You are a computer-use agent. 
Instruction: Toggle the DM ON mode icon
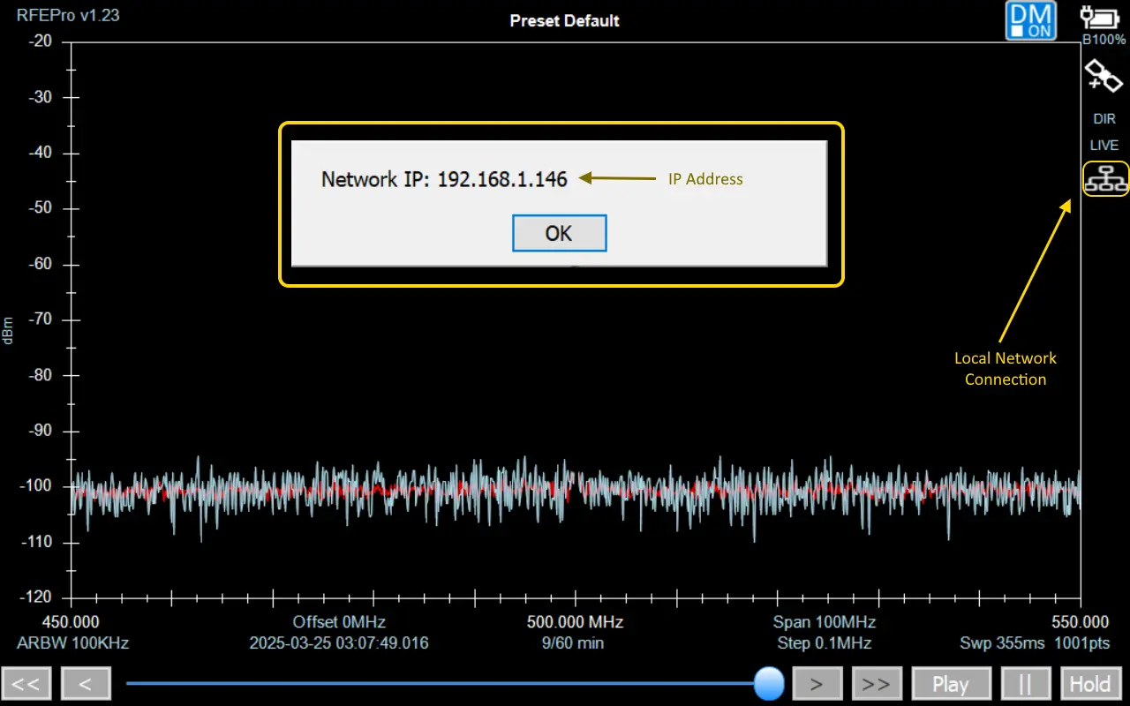pyautogui.click(x=1030, y=20)
